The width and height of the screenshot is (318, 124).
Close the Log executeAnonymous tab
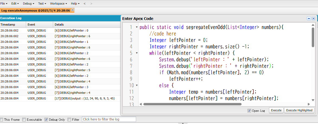coord(72,10)
